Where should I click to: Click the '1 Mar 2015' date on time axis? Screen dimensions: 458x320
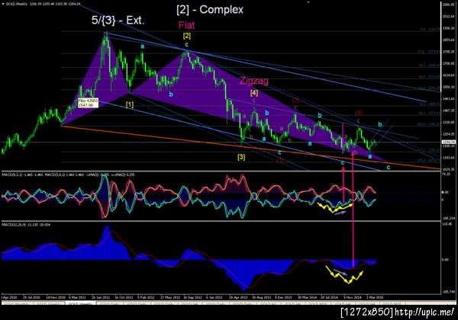(x=375, y=298)
